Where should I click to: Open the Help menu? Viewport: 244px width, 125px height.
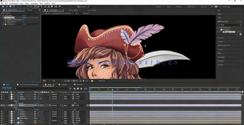click(x=54, y=3)
